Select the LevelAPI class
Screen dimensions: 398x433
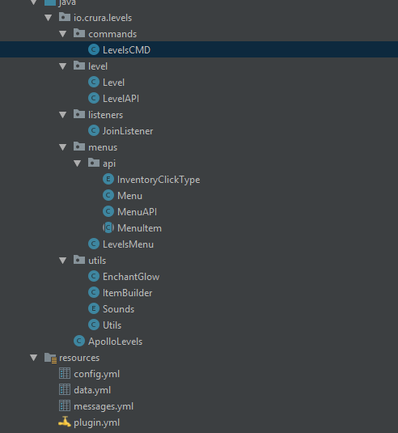pos(121,99)
